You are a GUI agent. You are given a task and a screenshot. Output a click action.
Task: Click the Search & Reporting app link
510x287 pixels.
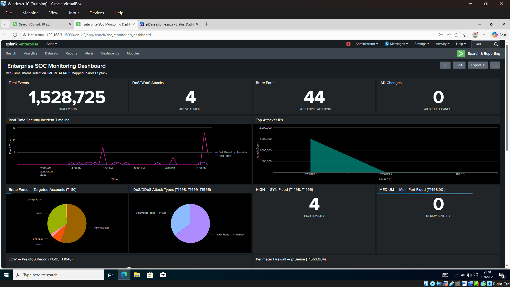tap(484, 53)
